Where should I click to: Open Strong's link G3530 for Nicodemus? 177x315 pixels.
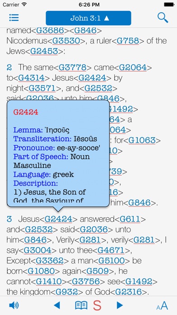66,41
